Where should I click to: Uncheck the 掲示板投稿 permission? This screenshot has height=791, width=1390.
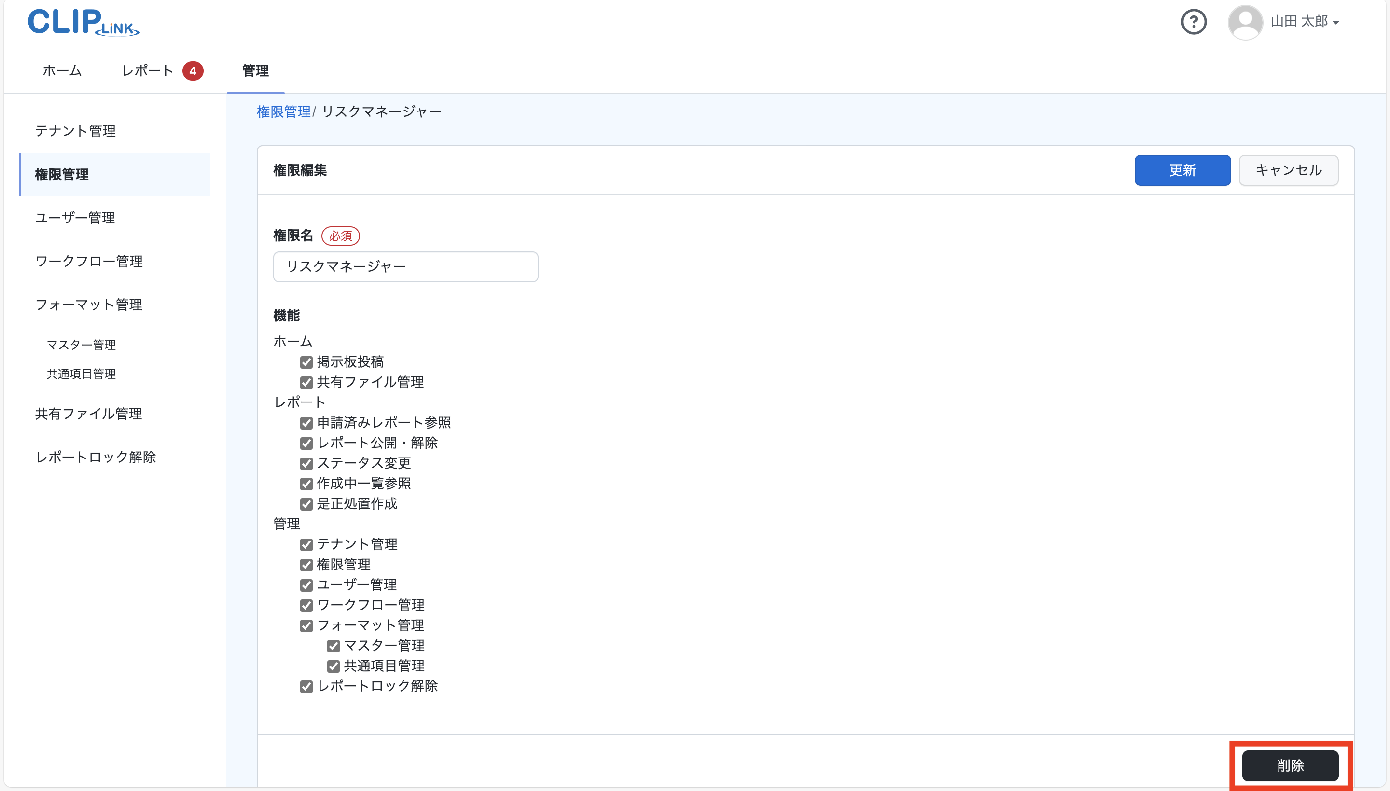307,362
